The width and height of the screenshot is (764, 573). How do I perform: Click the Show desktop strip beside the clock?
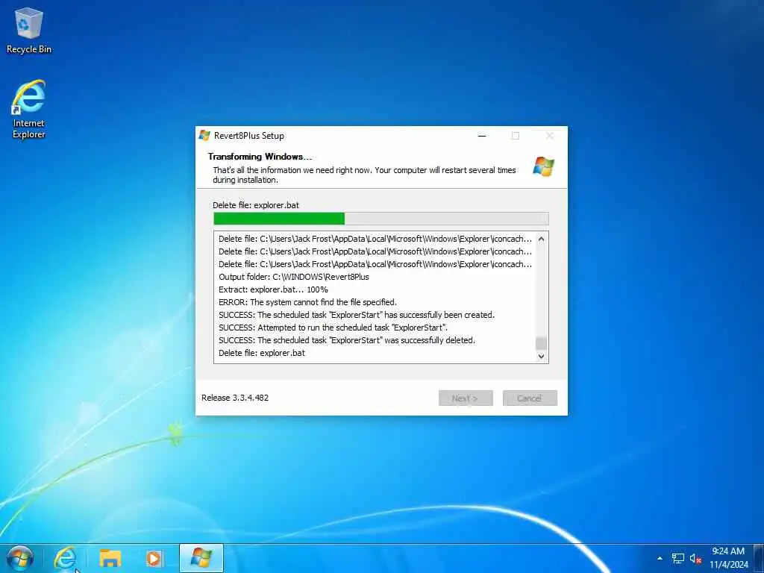759,558
